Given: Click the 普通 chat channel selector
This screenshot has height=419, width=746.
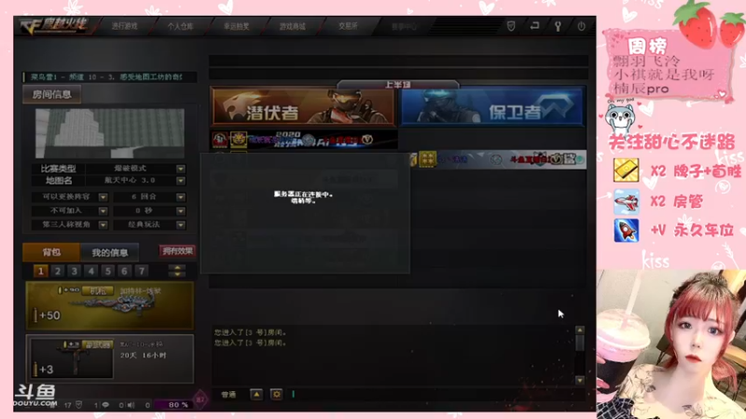Looking at the screenshot, I should click(x=228, y=394).
